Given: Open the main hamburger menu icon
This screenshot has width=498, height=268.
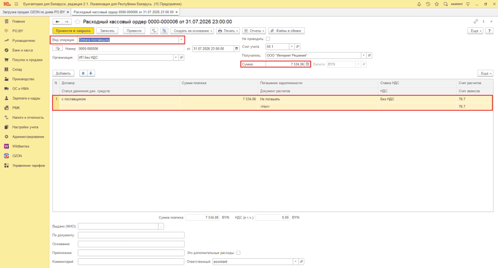Looking at the screenshot, I should click(16, 4).
